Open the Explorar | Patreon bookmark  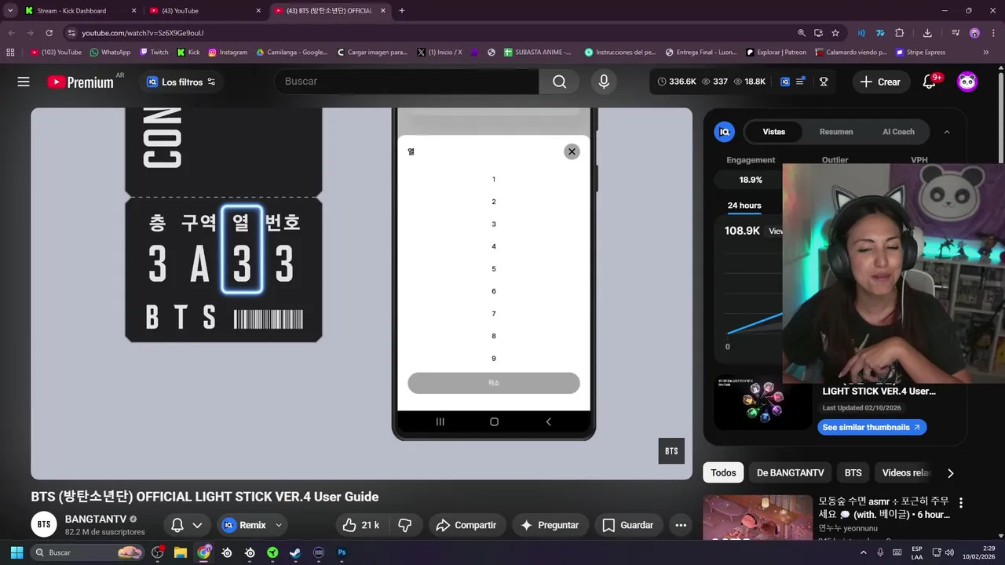pos(776,53)
